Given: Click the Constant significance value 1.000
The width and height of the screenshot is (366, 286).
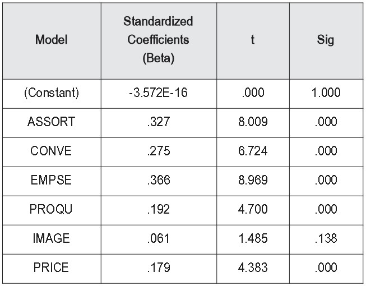Looking at the screenshot, I should click(326, 93).
